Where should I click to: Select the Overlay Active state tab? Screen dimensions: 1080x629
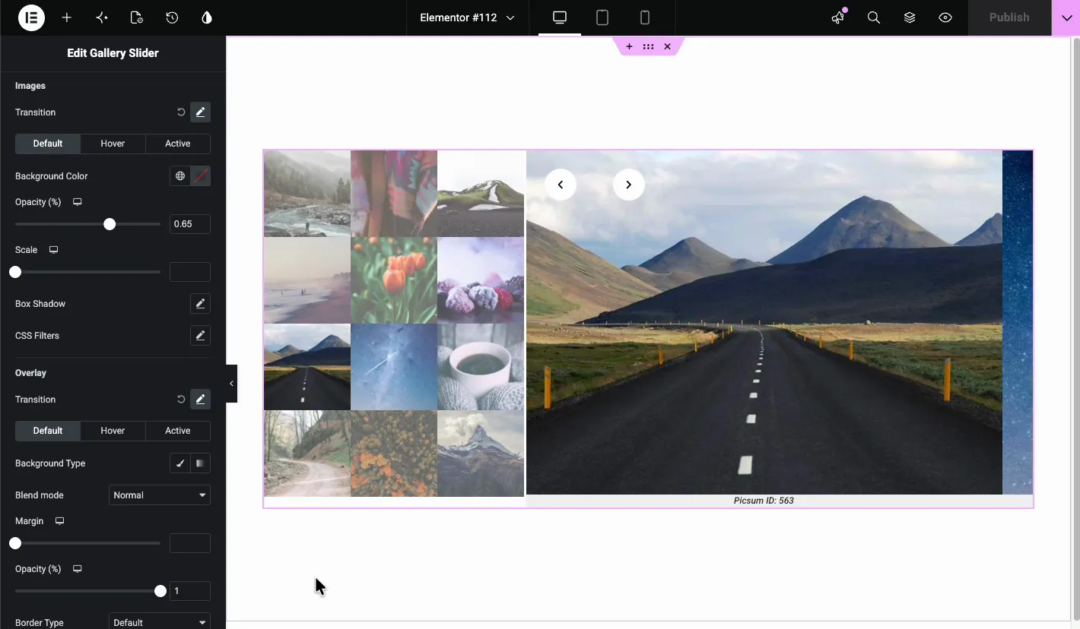[x=178, y=431]
